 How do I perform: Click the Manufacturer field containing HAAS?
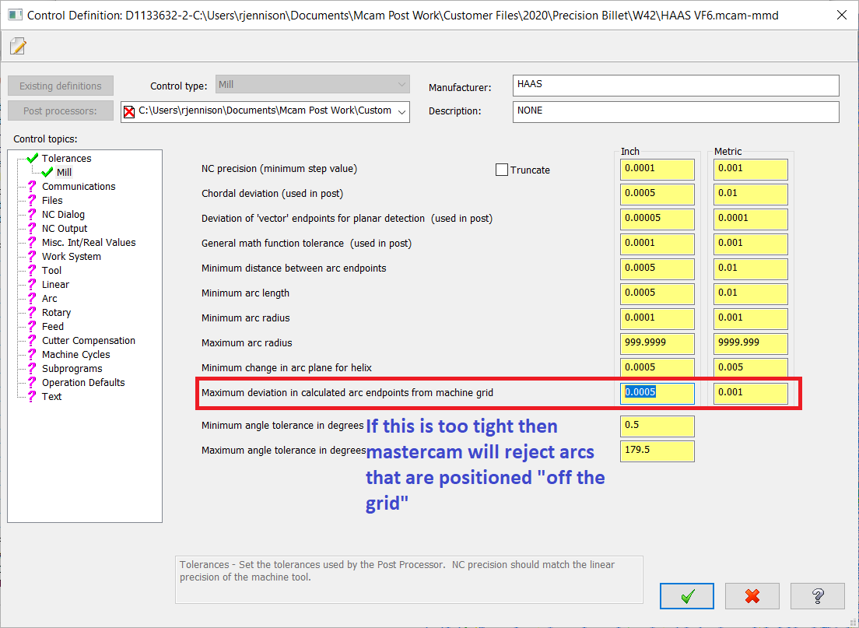pos(675,85)
